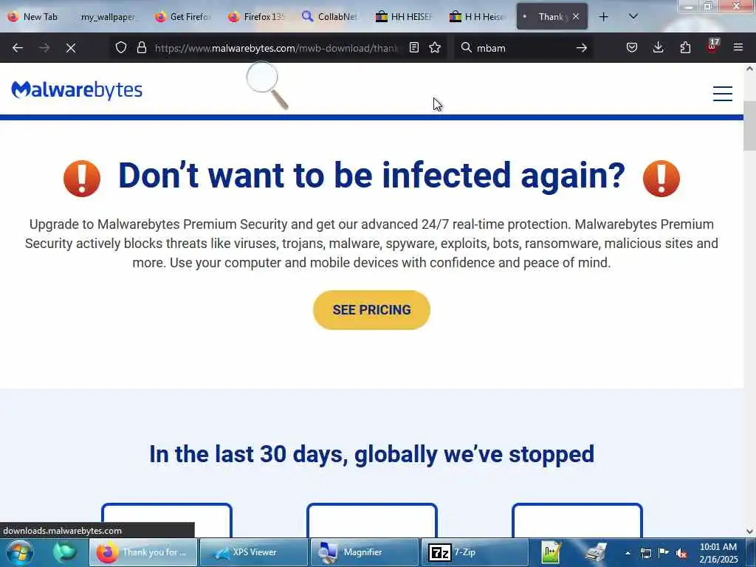Screen dimensions: 756x567
Task: Open Magnifier from taskbar
Action: [365, 552]
